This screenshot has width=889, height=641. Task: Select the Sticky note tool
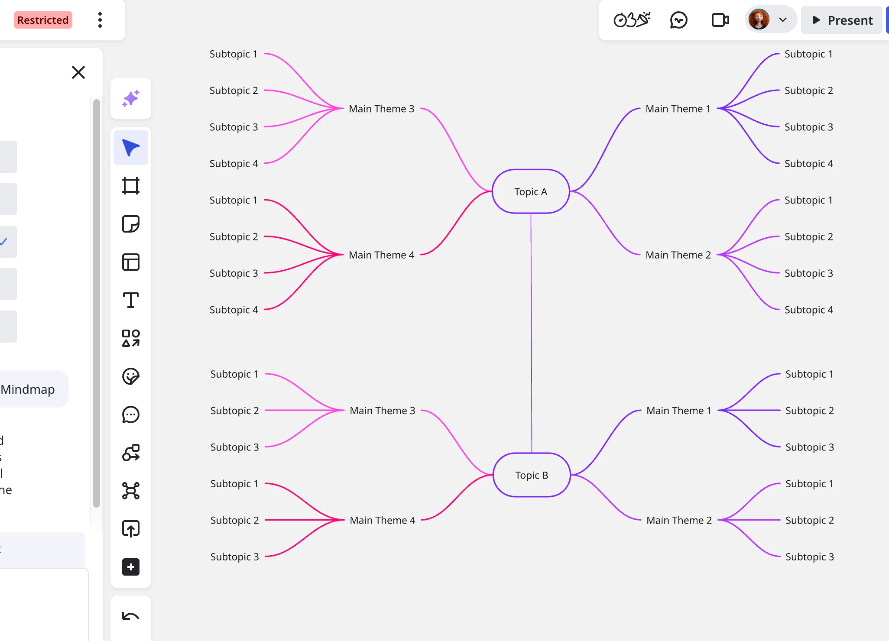(x=131, y=224)
